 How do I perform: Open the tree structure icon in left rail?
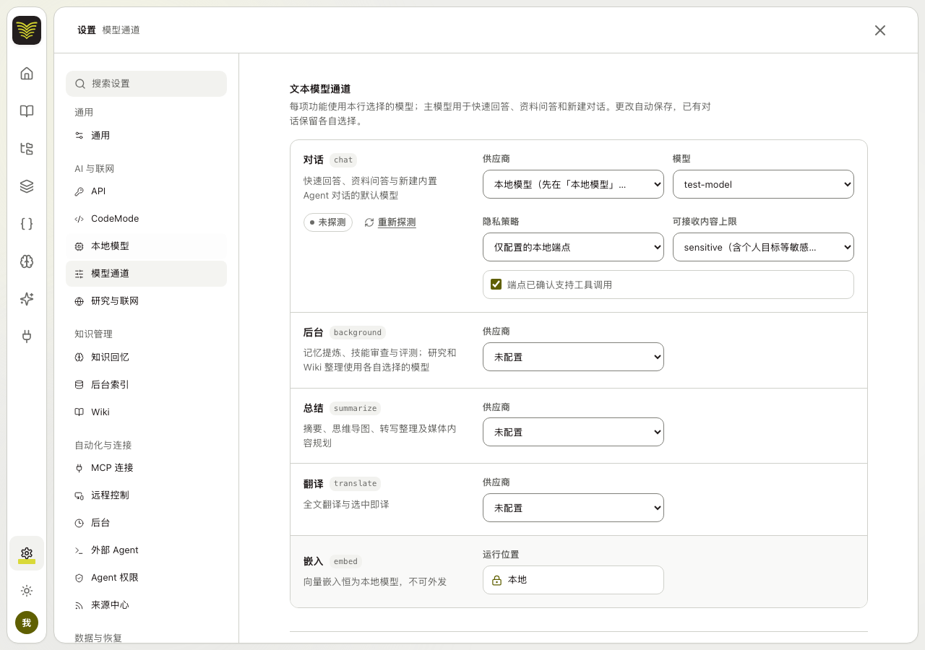click(27, 148)
